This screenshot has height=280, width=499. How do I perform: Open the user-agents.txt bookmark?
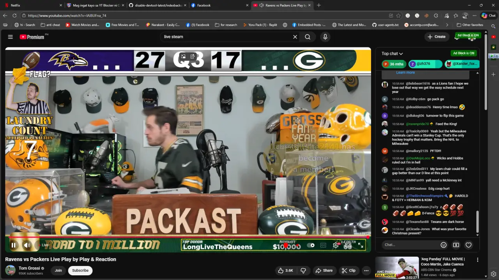pos(385,25)
